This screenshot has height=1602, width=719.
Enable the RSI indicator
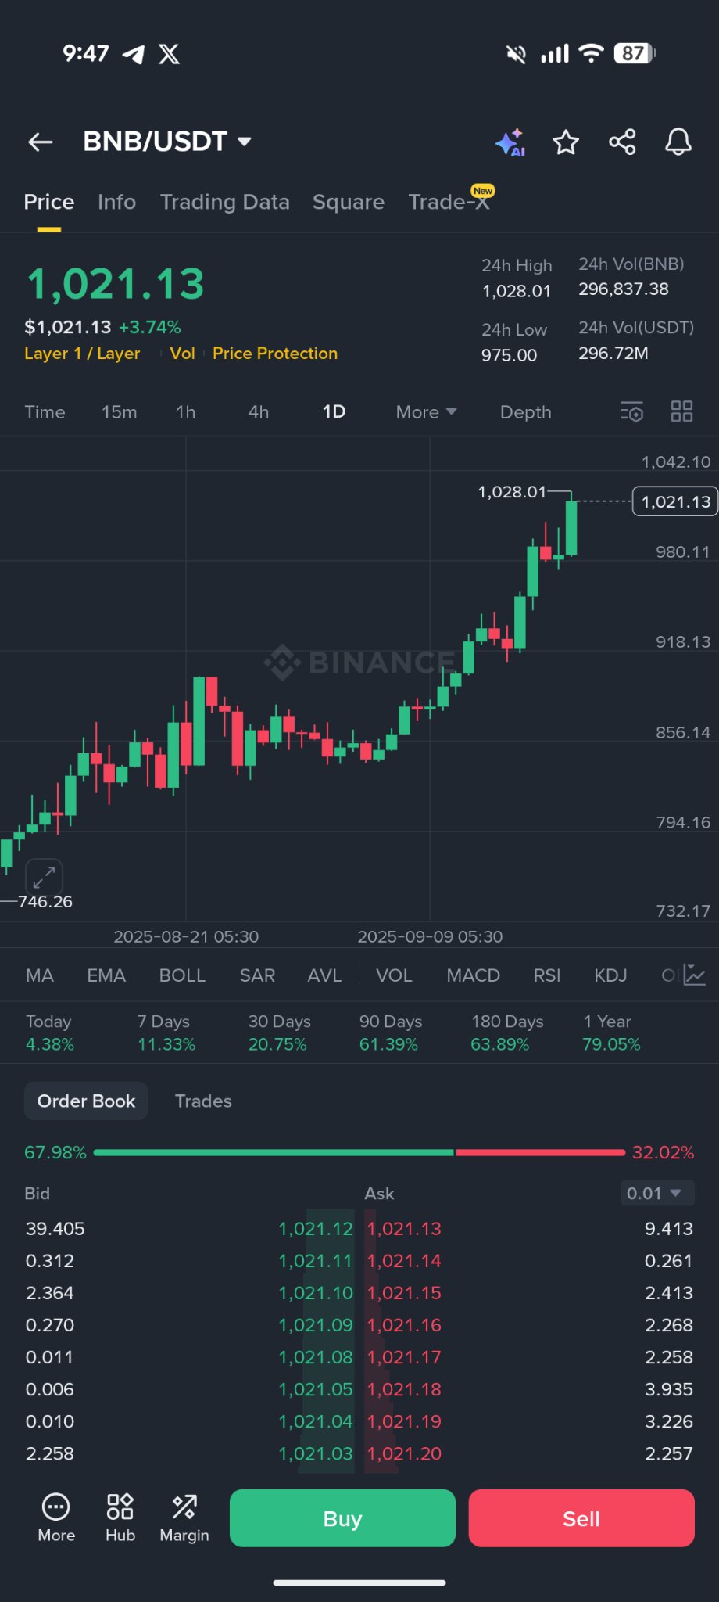coord(546,975)
